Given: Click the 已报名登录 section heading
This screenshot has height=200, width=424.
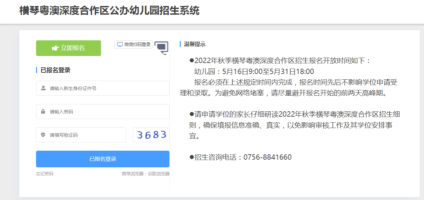Looking at the screenshot, I should 55,70.
